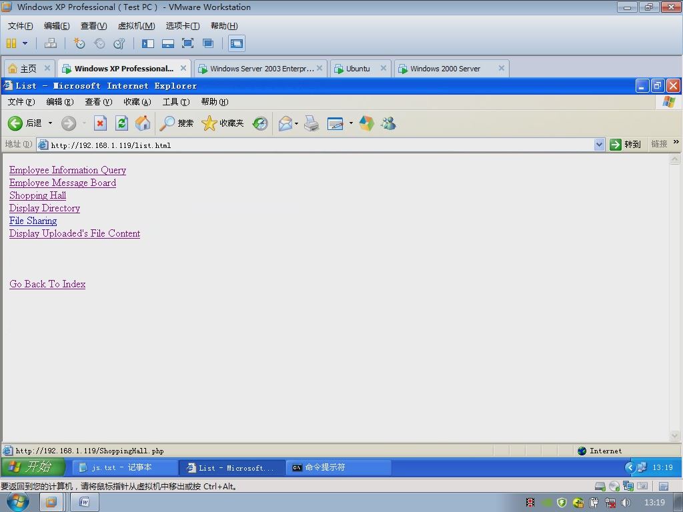Enter VMware full screen mode icon
The image size is (683, 512).
187,43
